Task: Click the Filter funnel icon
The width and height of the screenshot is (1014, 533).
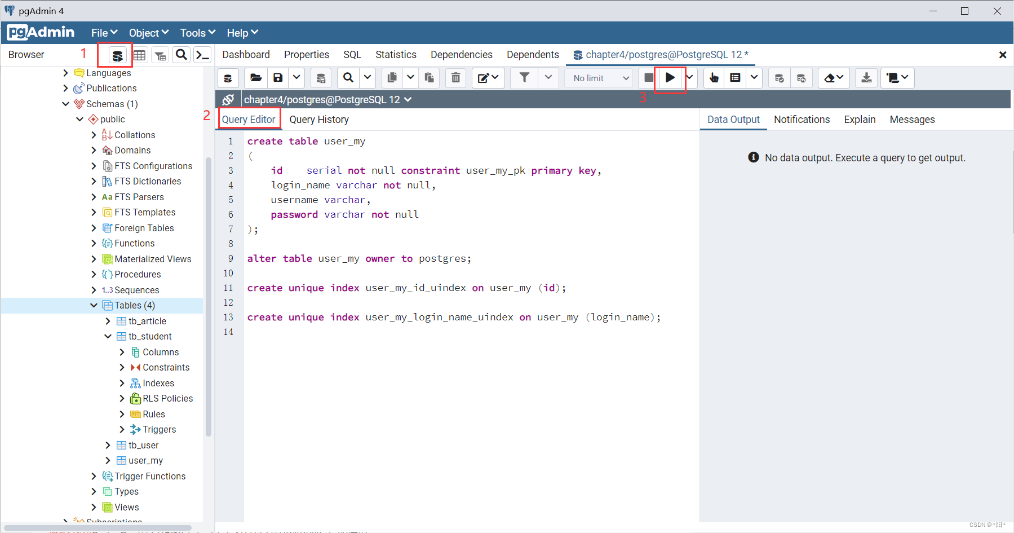Action: pos(524,78)
